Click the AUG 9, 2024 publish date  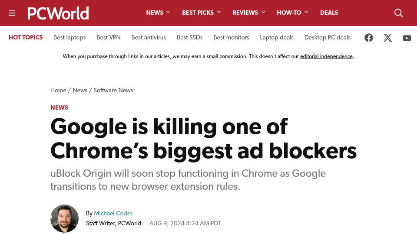[x=185, y=224]
